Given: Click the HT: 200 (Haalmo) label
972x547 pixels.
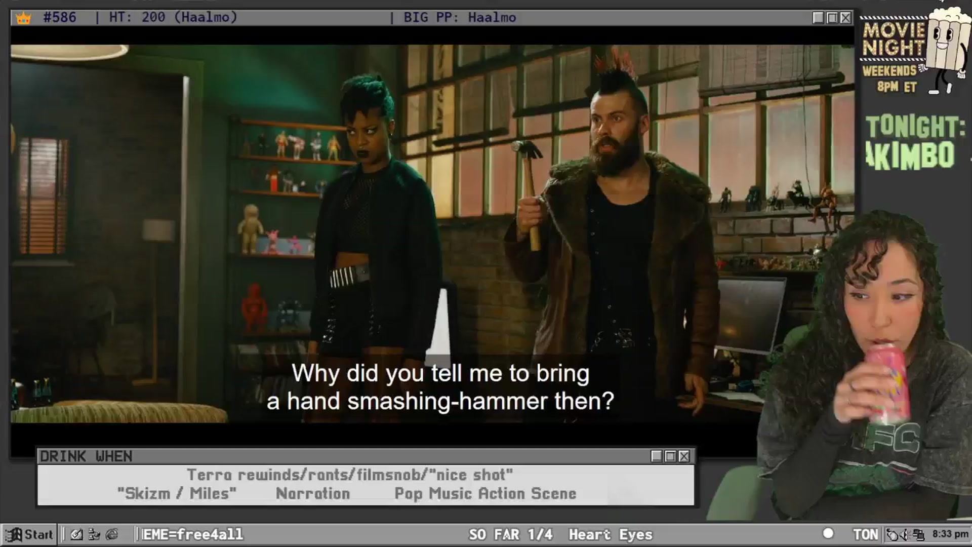Looking at the screenshot, I should tap(173, 18).
